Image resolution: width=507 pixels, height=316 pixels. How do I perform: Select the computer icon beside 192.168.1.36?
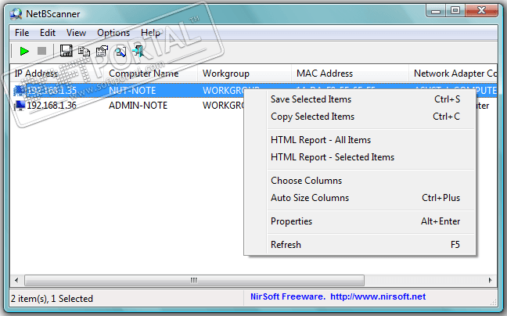point(20,106)
